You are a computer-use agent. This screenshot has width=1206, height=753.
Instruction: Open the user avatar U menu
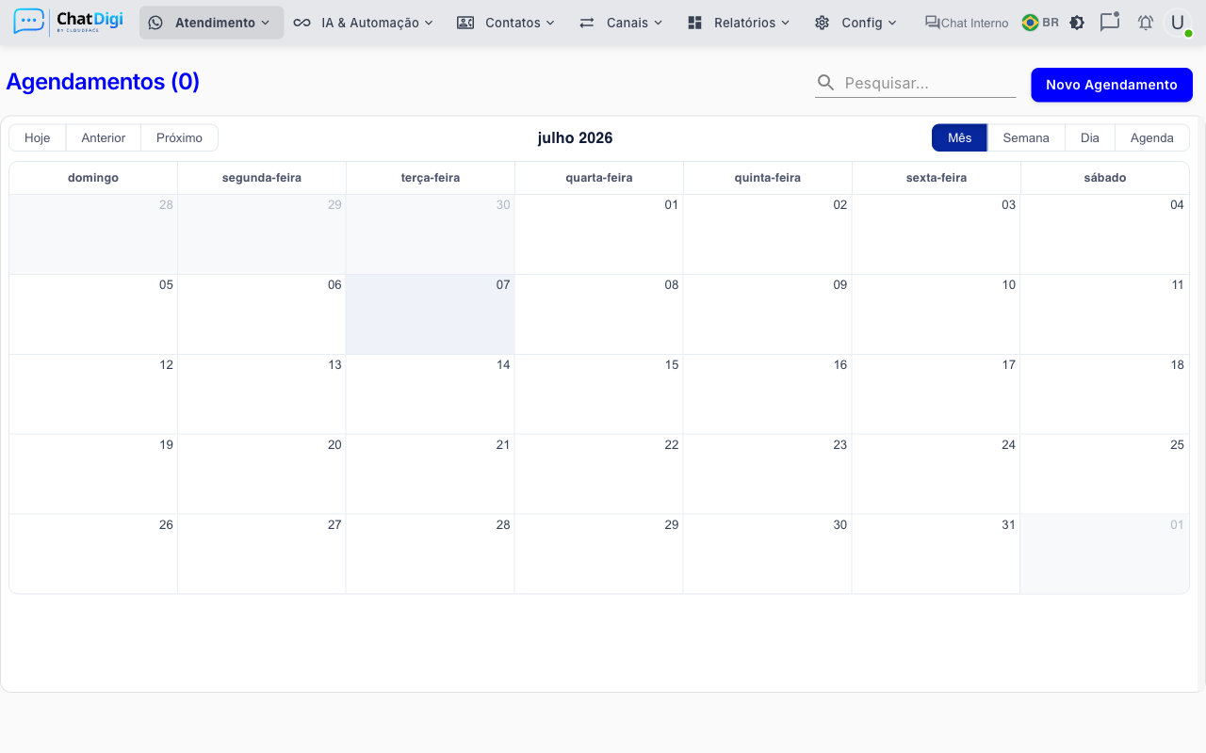click(1178, 23)
